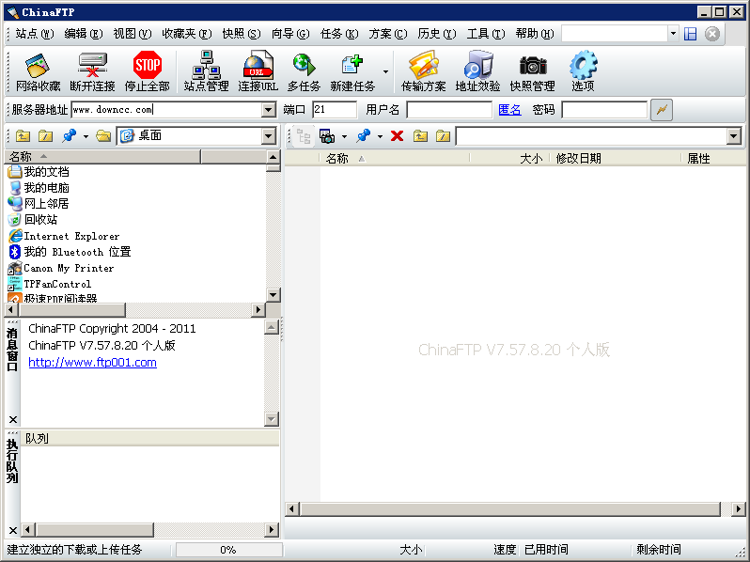The image size is (750, 562).
Task: Open the 选项 gear icon
Action: tap(583, 71)
